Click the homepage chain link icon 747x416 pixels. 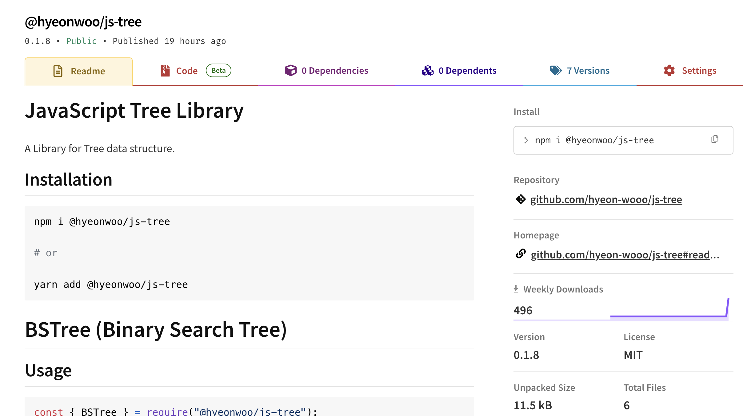(521, 254)
